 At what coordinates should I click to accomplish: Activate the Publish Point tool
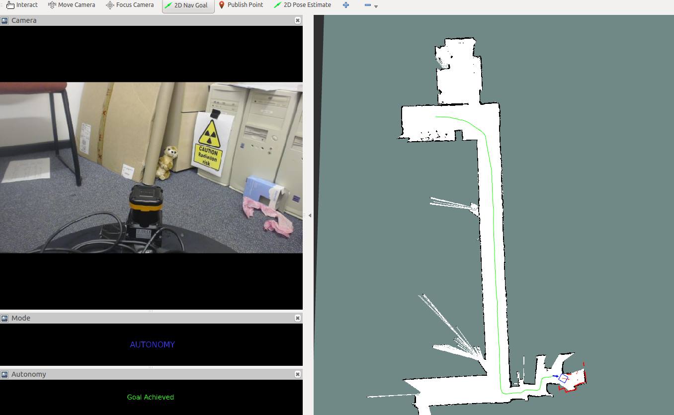click(241, 5)
